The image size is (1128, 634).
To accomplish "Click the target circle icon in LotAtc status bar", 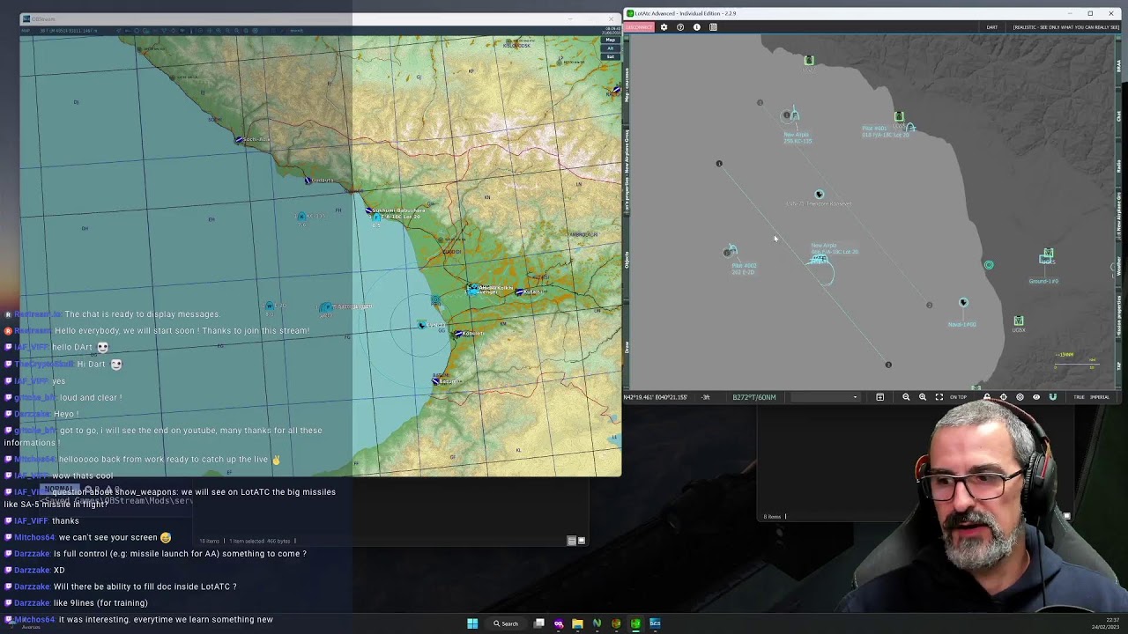I will 1020,397.
